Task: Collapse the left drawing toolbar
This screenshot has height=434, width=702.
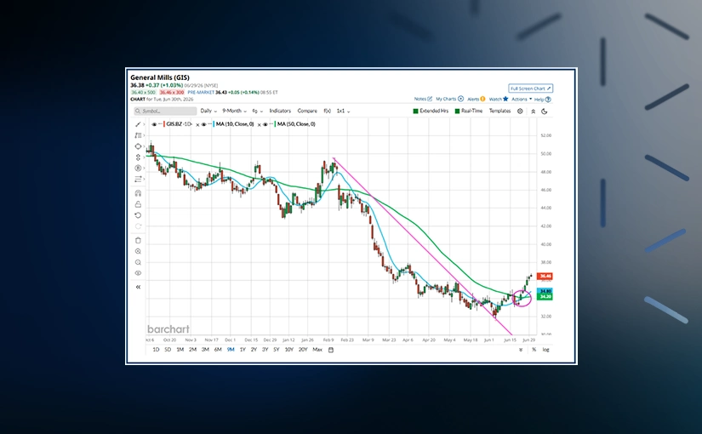Action: click(x=138, y=287)
